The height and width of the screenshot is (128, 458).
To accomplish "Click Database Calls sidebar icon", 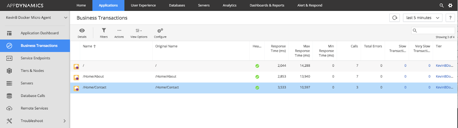I will [9, 96].
